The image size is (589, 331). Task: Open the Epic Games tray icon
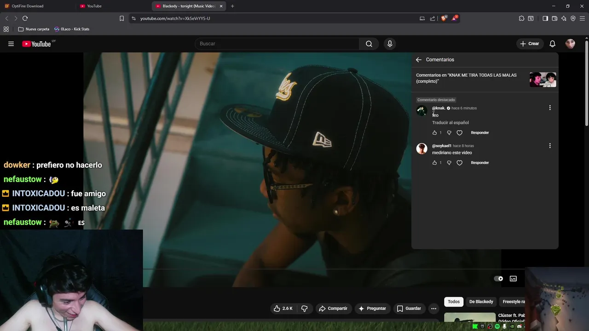pyautogui.click(x=483, y=326)
